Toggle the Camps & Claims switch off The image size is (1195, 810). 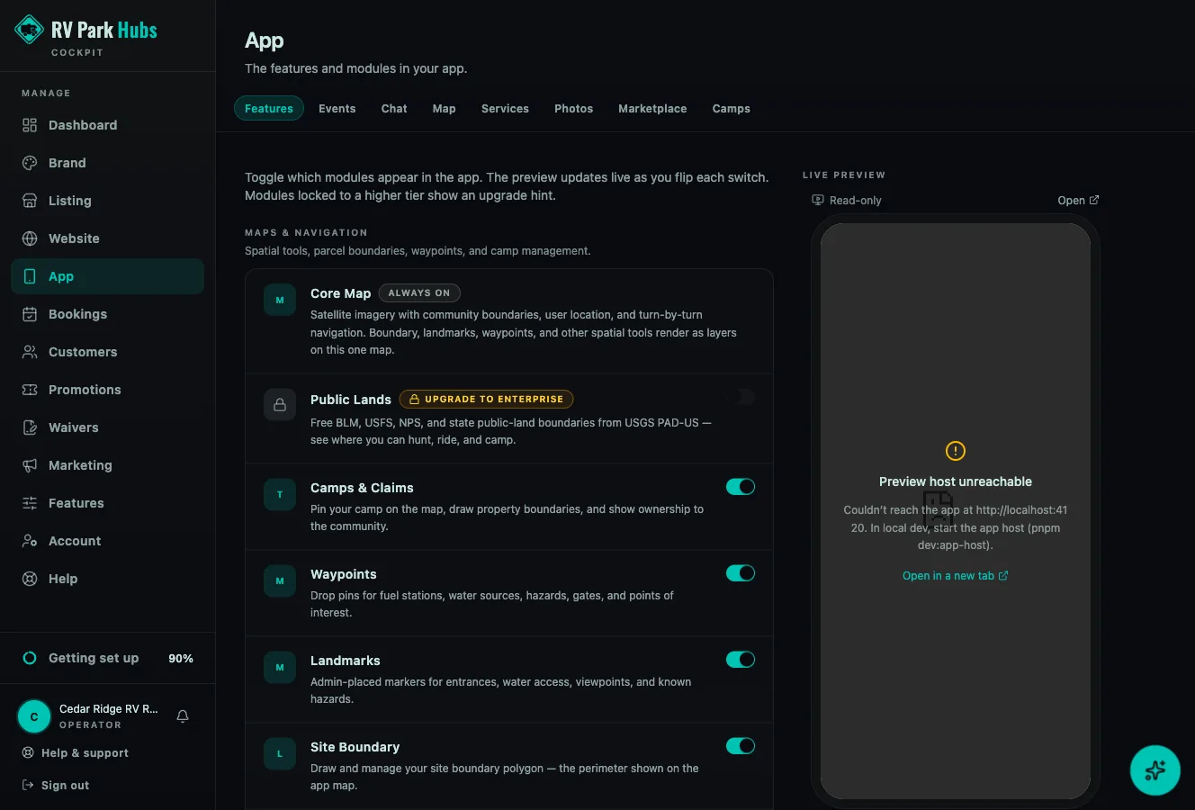pyautogui.click(x=741, y=487)
